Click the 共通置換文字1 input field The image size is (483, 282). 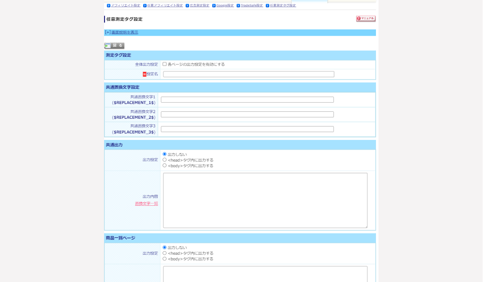247,100
